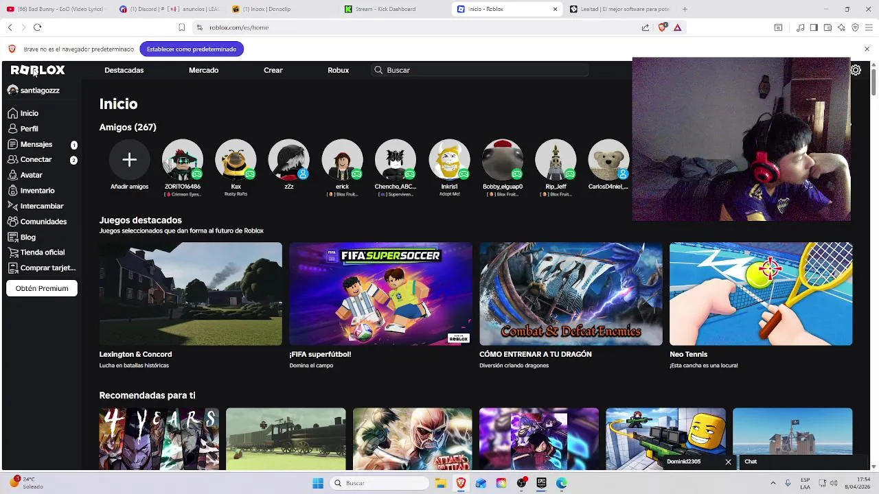879x494 pixels.
Task: Open the Destacadas header menu
Action: [x=124, y=70]
